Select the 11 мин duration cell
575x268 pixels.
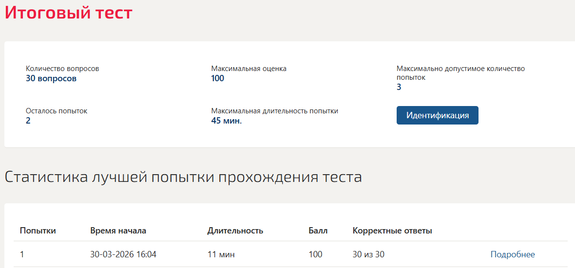221,254
